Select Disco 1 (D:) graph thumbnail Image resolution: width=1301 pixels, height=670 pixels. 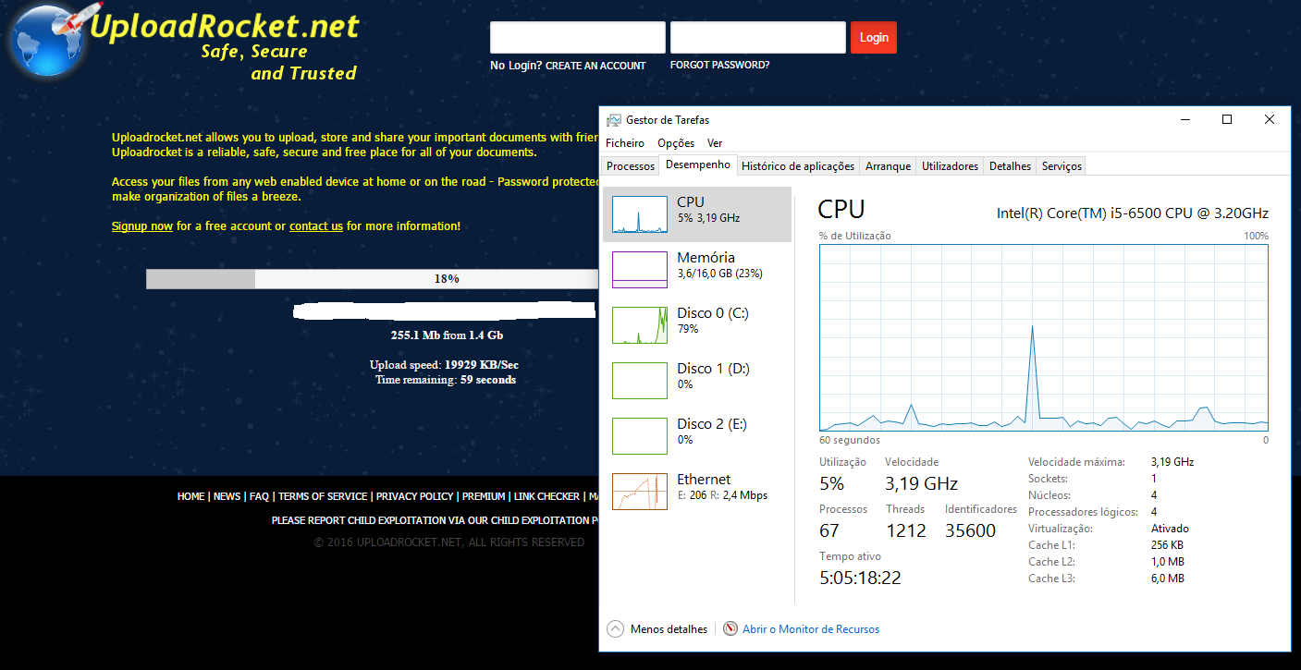639,381
